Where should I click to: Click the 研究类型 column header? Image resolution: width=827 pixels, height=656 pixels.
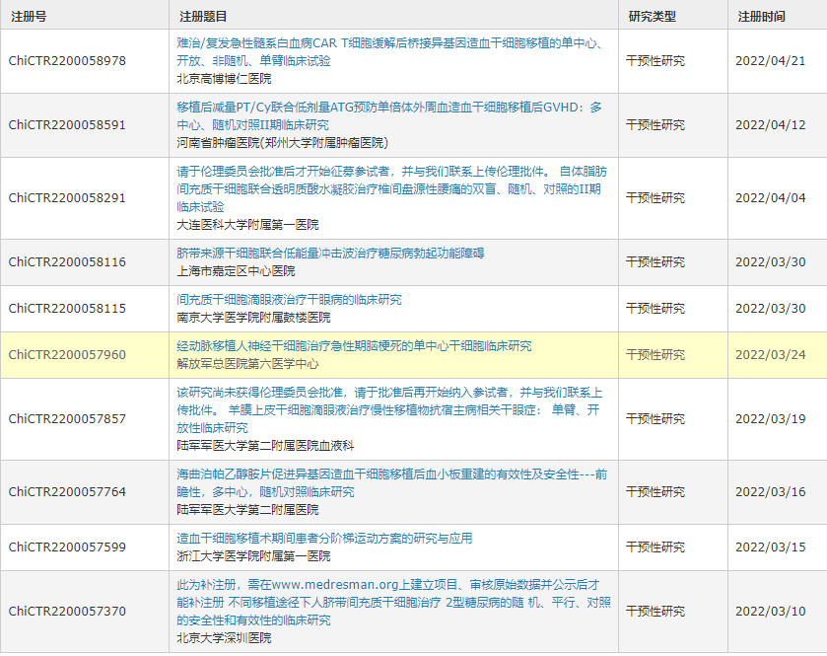pos(653,17)
